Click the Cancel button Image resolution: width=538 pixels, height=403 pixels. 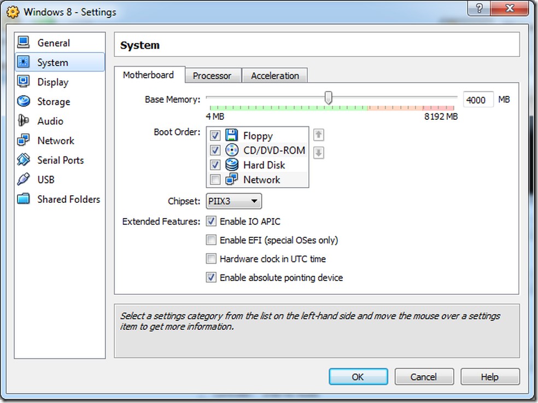(424, 377)
